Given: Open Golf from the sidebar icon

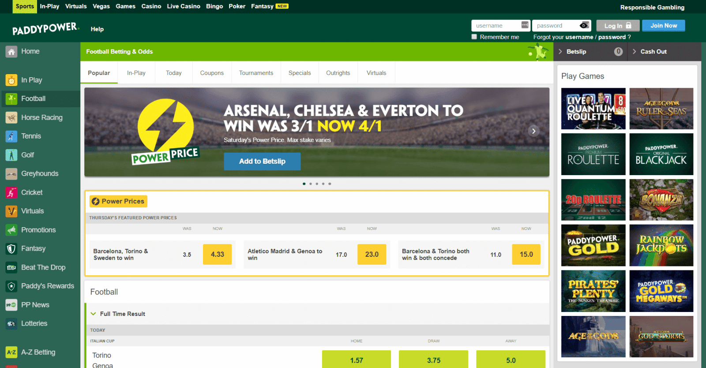Looking at the screenshot, I should [11, 155].
